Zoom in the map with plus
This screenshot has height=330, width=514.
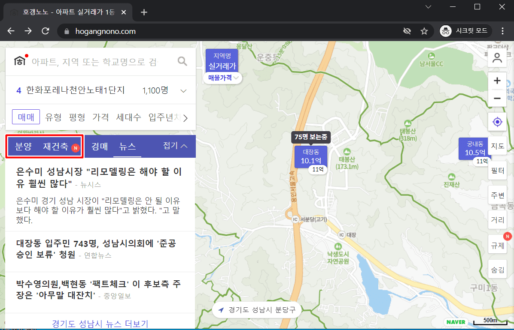[497, 81]
